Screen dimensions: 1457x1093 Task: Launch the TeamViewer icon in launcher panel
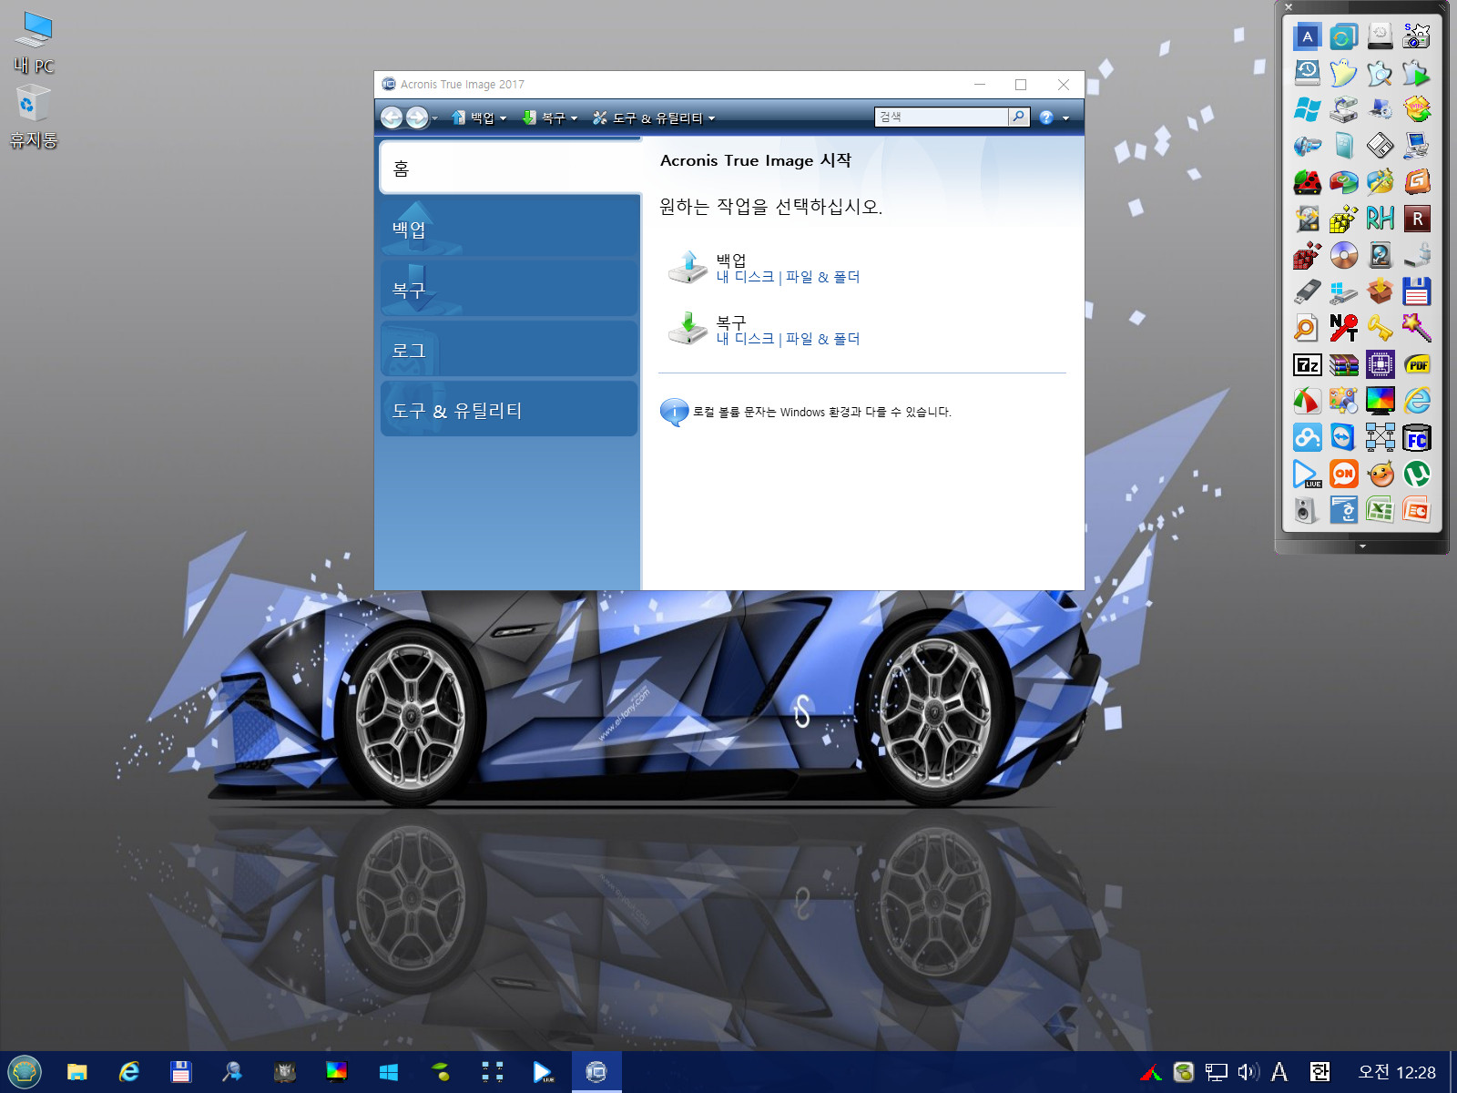pyautogui.click(x=1343, y=437)
